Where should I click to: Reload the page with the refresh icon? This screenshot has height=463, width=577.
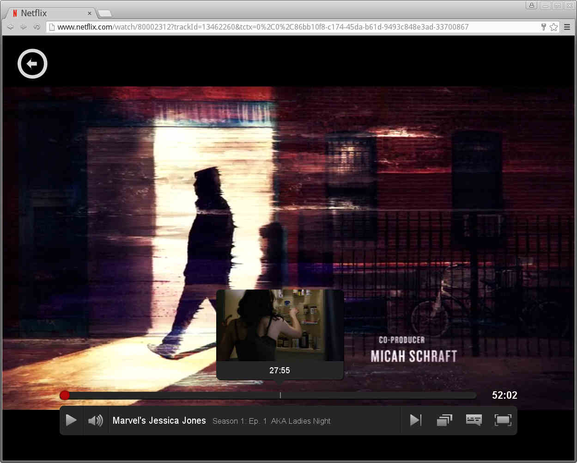point(36,27)
